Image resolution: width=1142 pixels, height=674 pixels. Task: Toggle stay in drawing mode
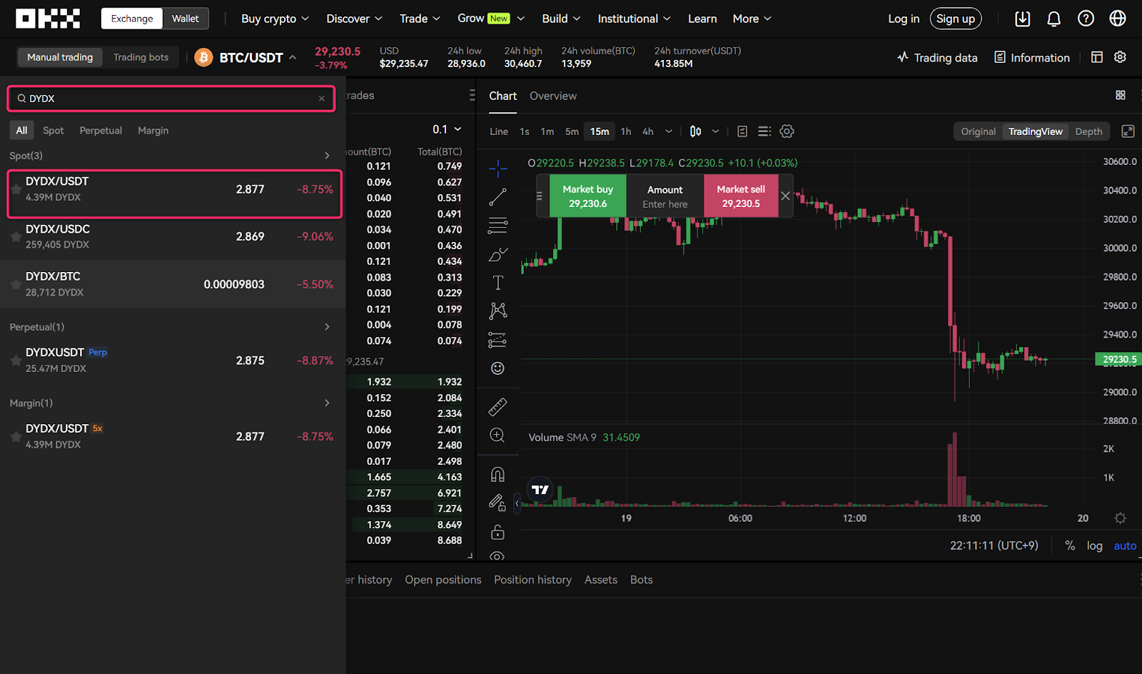point(497,503)
